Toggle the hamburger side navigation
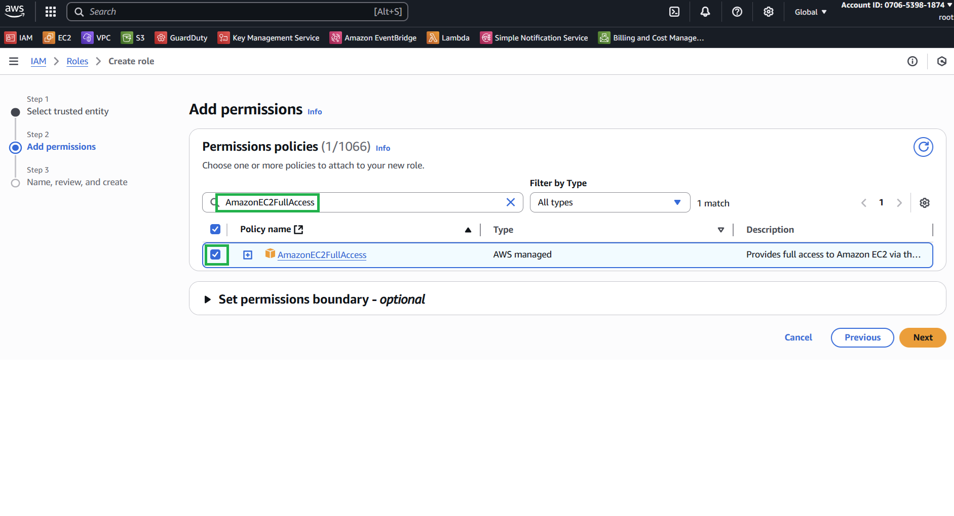954x516 pixels. (14, 61)
